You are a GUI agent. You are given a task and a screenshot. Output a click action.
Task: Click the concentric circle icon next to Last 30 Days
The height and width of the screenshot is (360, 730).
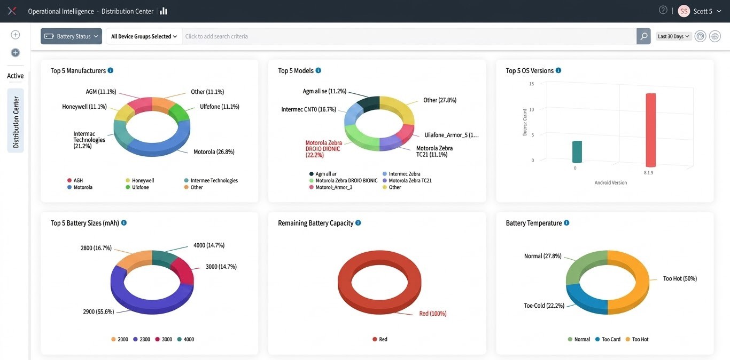click(x=700, y=36)
